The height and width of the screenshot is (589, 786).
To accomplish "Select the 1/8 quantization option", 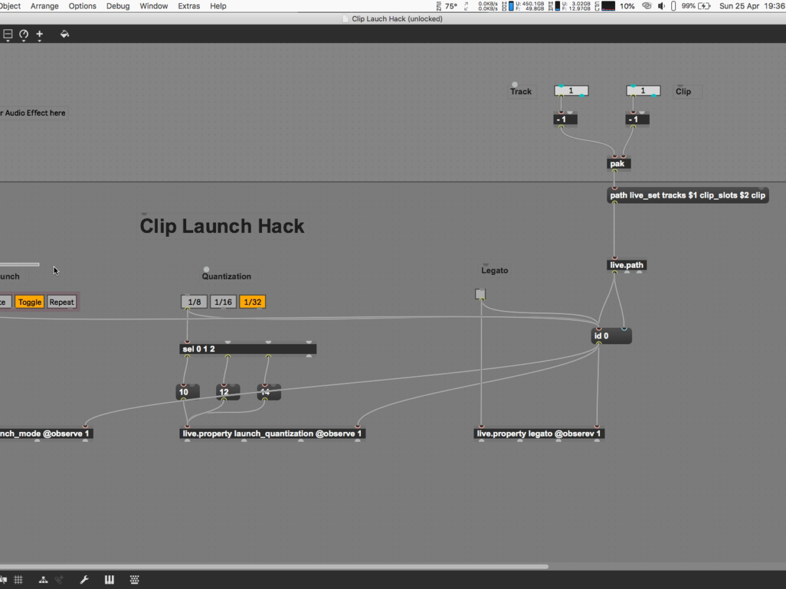I will coord(194,302).
